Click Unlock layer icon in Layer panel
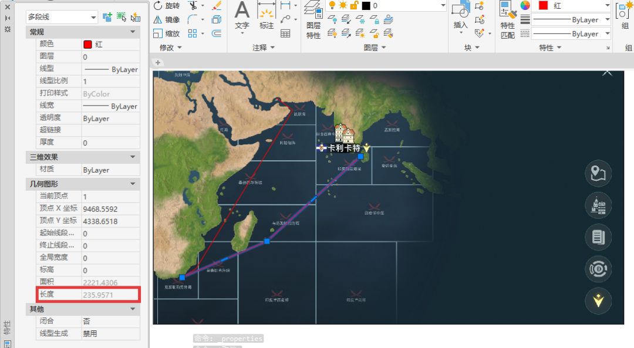Screen dimensions: 634x348 pyautogui.click(x=375, y=33)
